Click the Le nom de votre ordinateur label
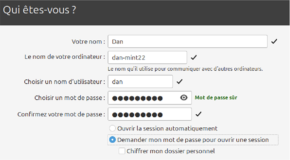Viewport: 290px width, 160px height. [x=65, y=57]
